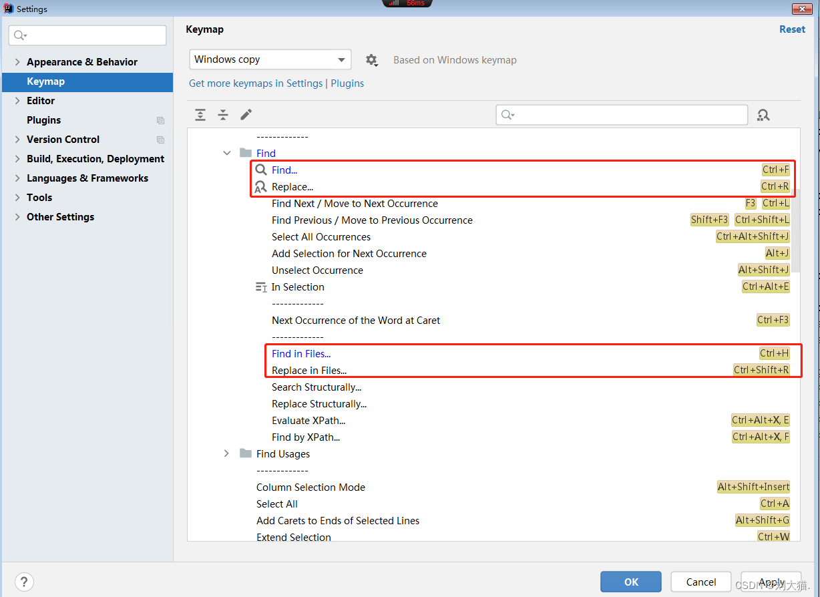The width and height of the screenshot is (820, 597).
Task: Open the keymap gear options menu
Action: point(372,60)
